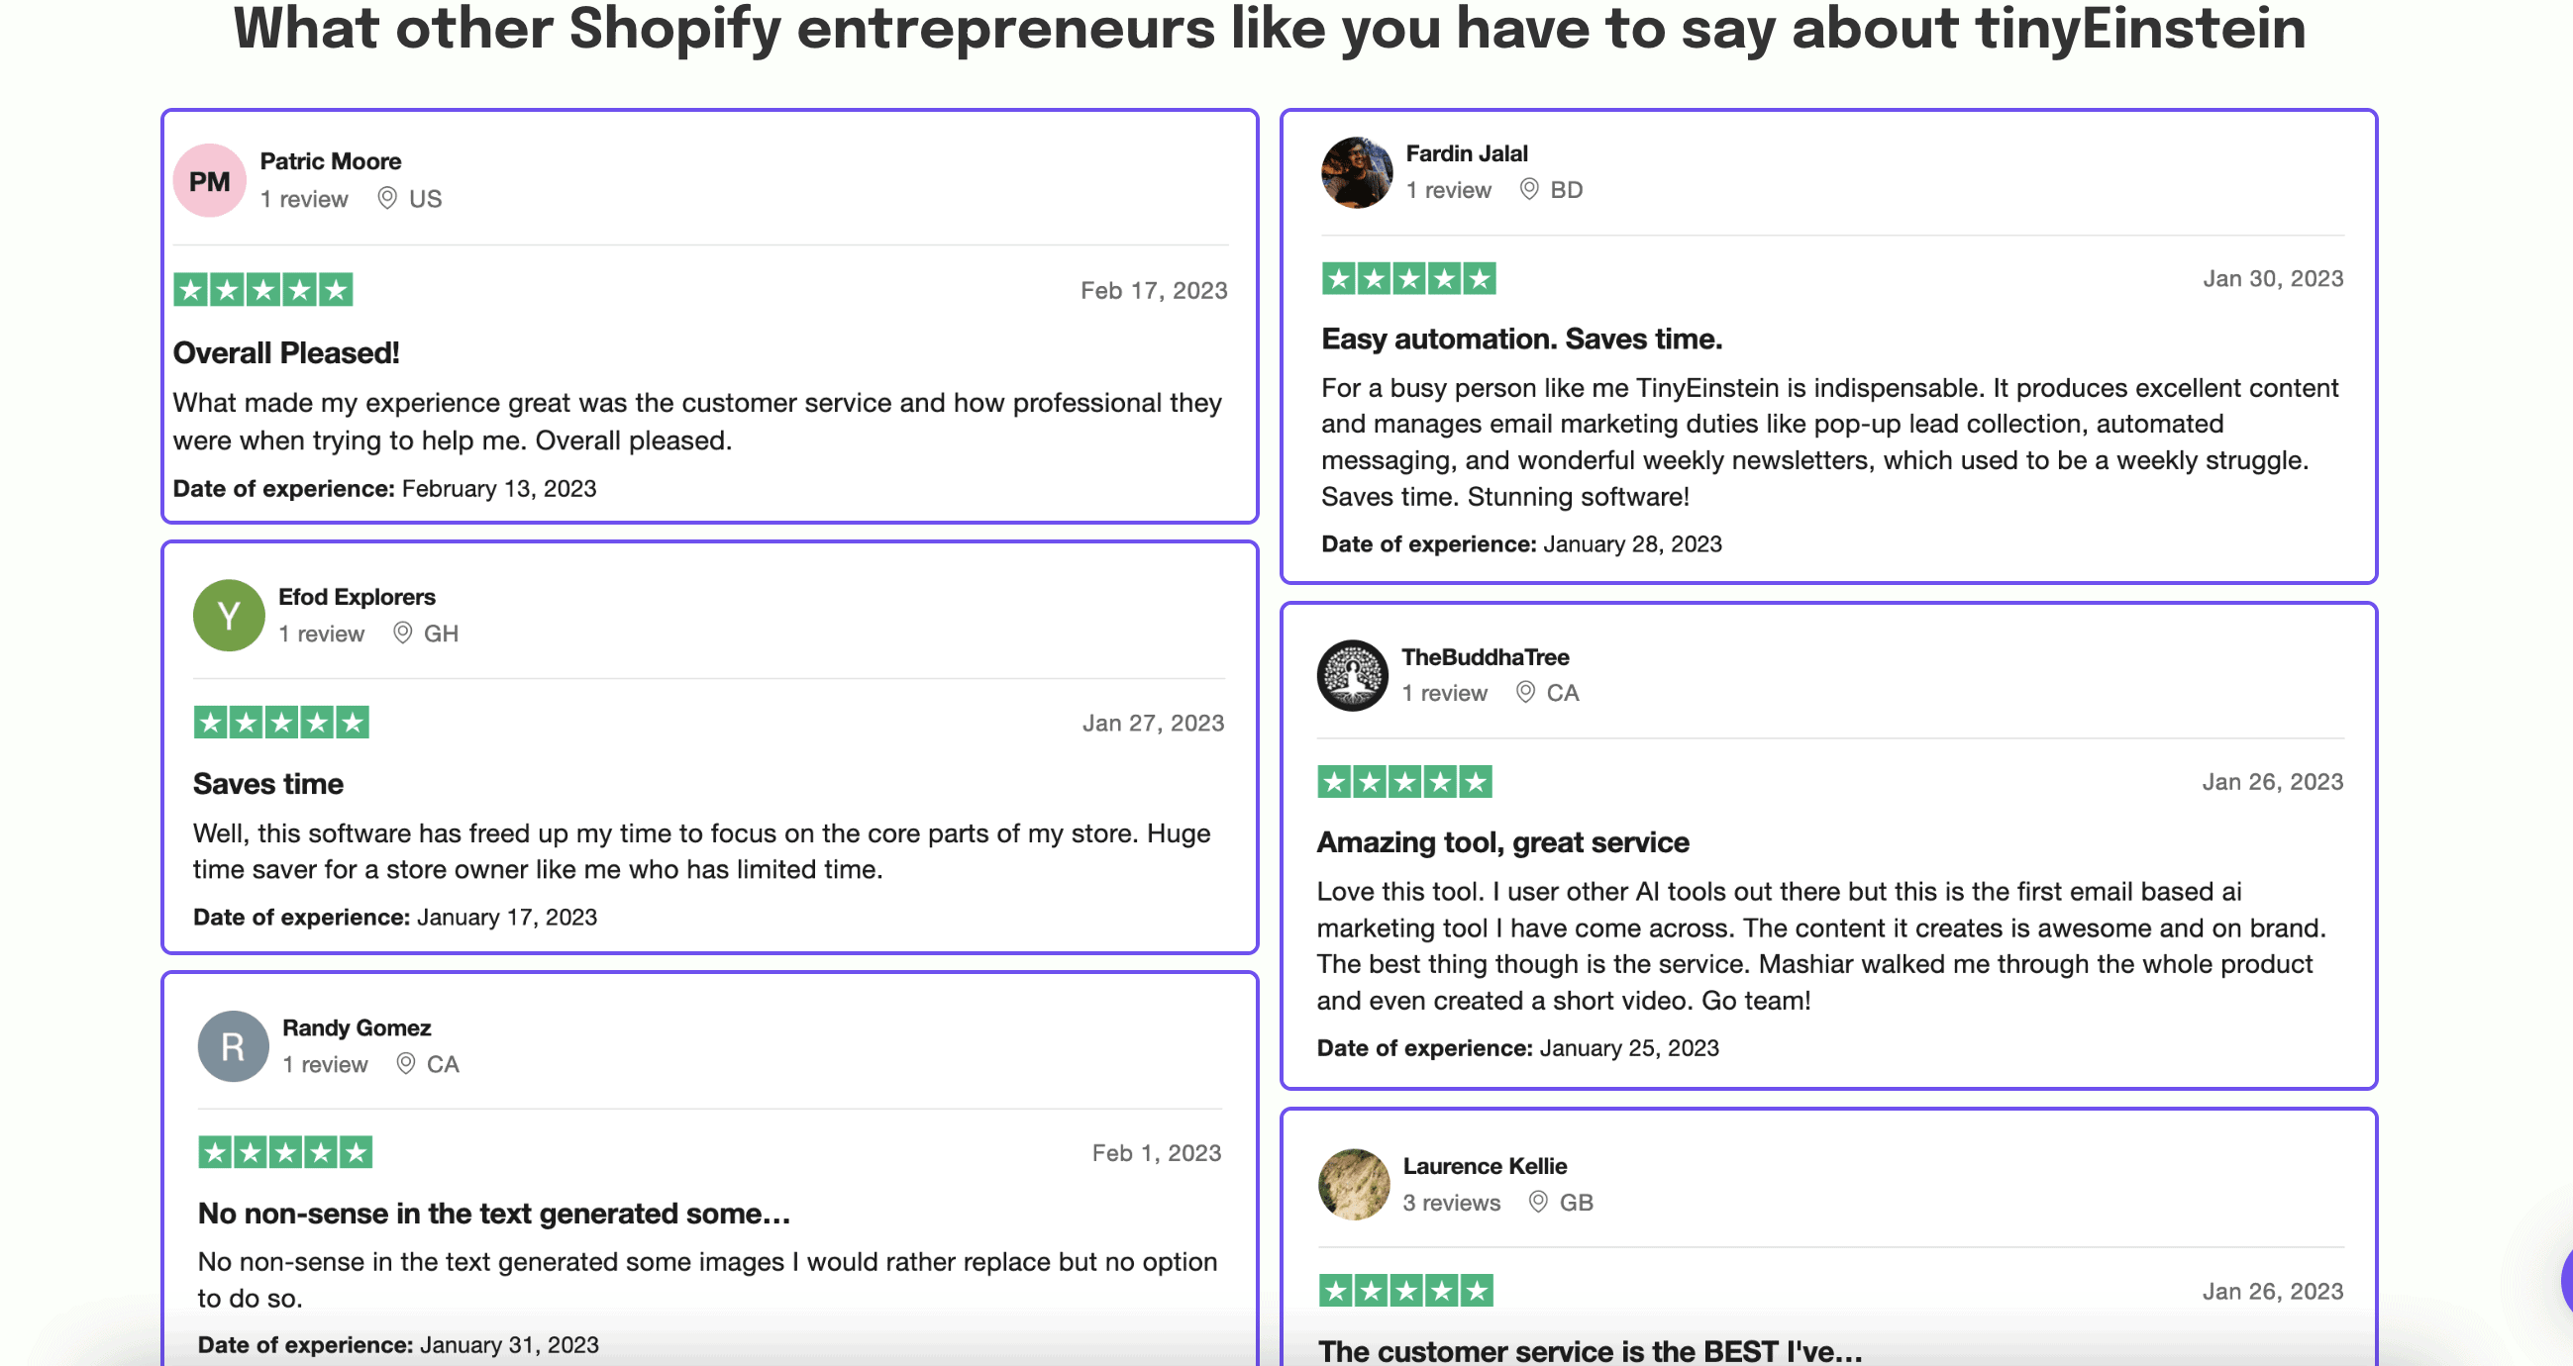Image resolution: width=2573 pixels, height=1366 pixels.
Task: Click location pin icon beside BD
Action: tap(1528, 189)
